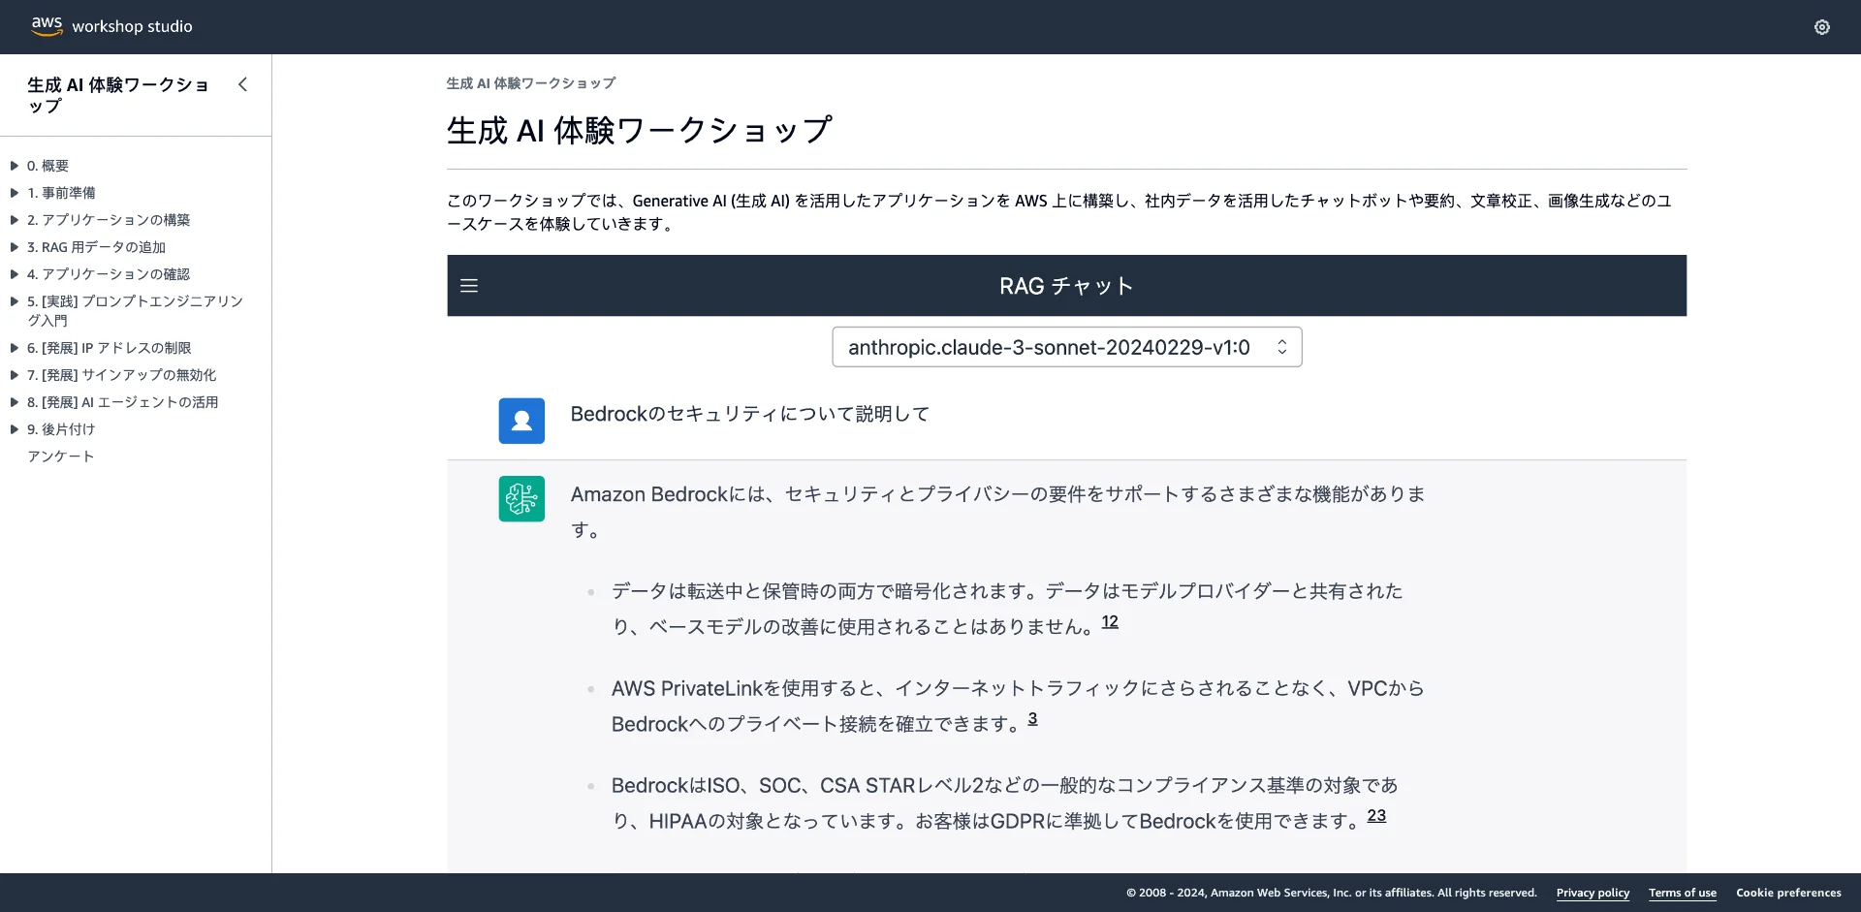Open the anthropic.claude-3-sonnet model dropdown
The image size is (1861, 912).
tap(1066, 347)
